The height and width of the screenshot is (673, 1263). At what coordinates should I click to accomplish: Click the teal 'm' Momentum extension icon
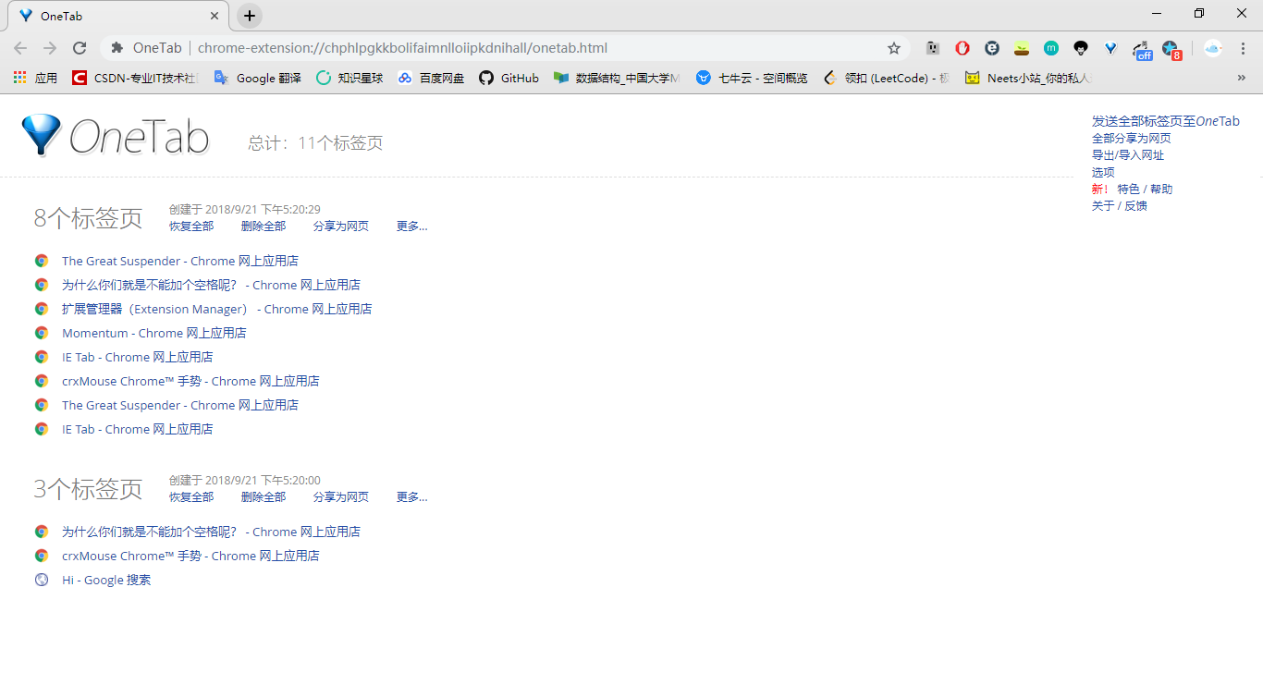pos(1051,48)
